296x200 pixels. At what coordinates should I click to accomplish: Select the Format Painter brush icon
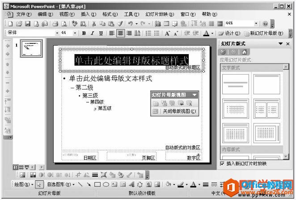[x=120, y=24]
